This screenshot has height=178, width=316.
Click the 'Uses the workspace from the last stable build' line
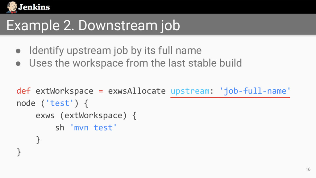135,63
